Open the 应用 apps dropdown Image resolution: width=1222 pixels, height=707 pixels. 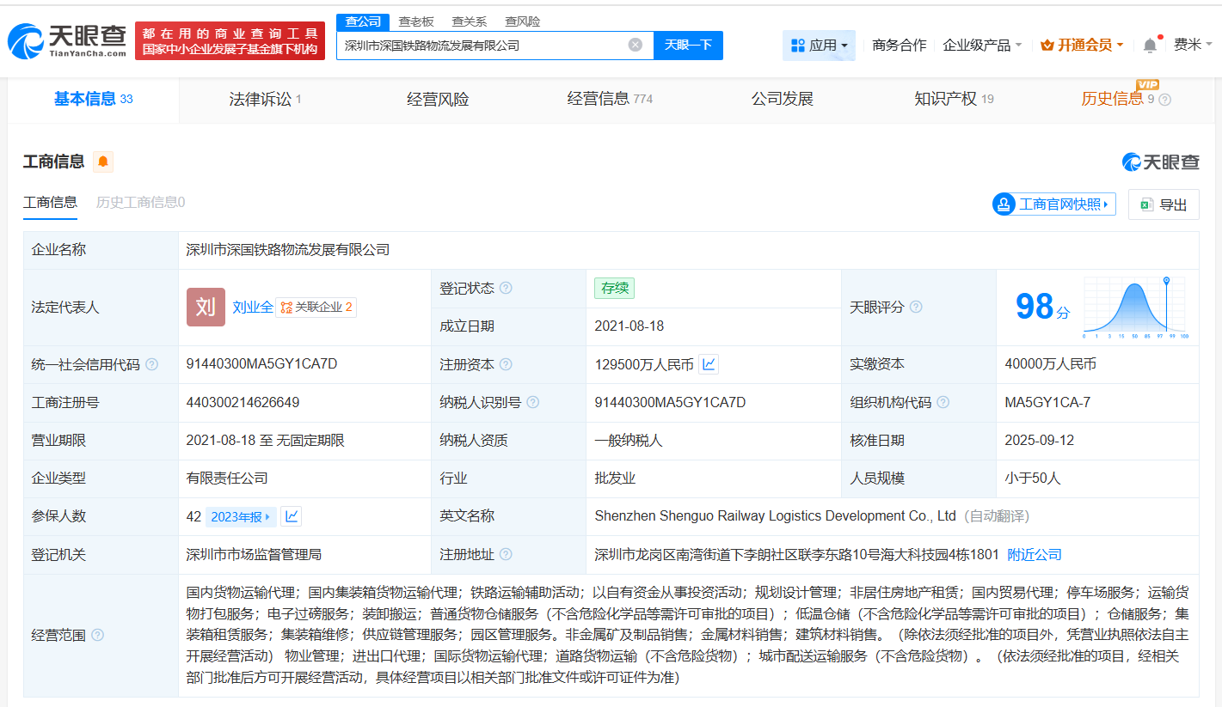pos(819,45)
